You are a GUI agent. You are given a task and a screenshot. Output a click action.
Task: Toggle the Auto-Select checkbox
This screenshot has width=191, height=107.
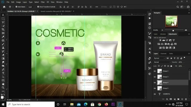coord(16,7)
